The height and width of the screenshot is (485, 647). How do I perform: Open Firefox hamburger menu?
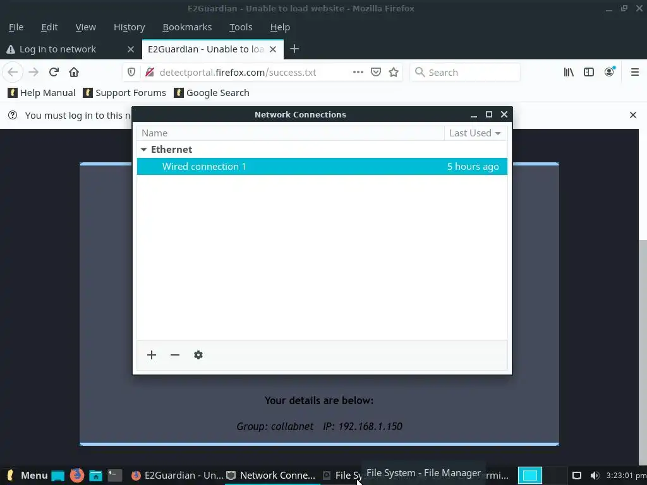click(x=634, y=72)
